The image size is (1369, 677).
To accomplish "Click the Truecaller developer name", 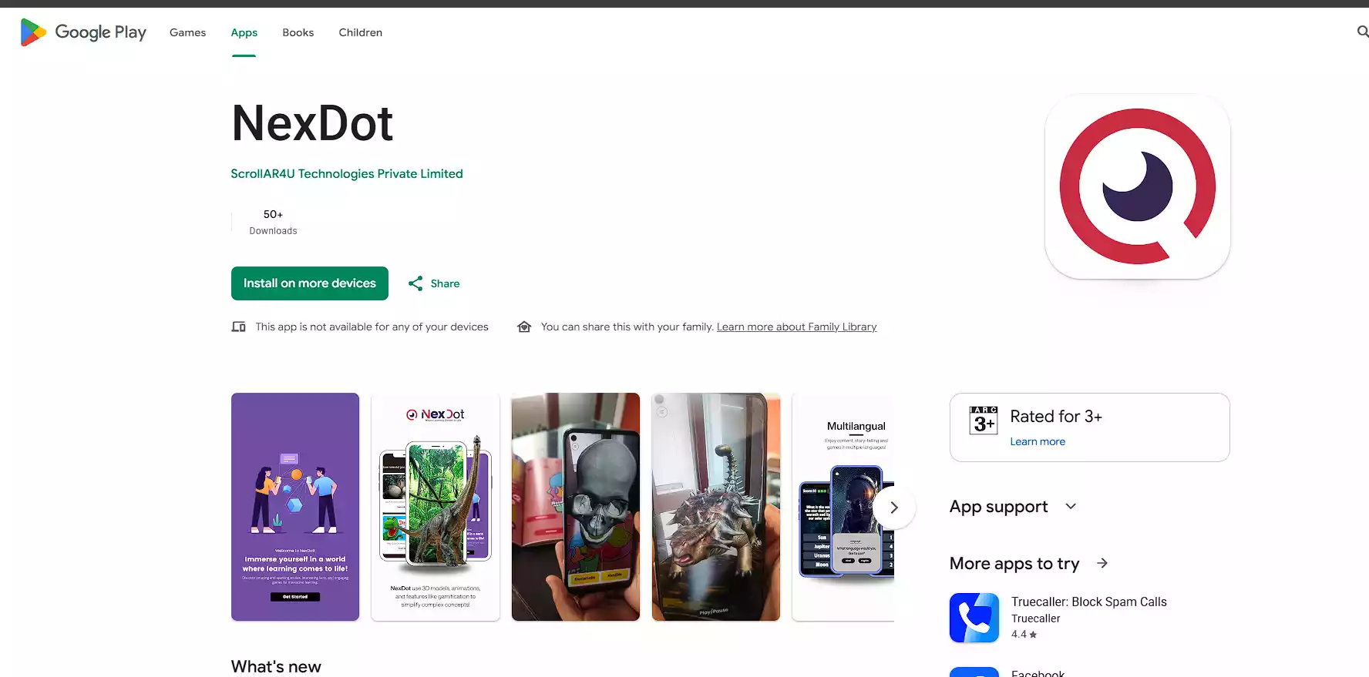I will point(1035,618).
